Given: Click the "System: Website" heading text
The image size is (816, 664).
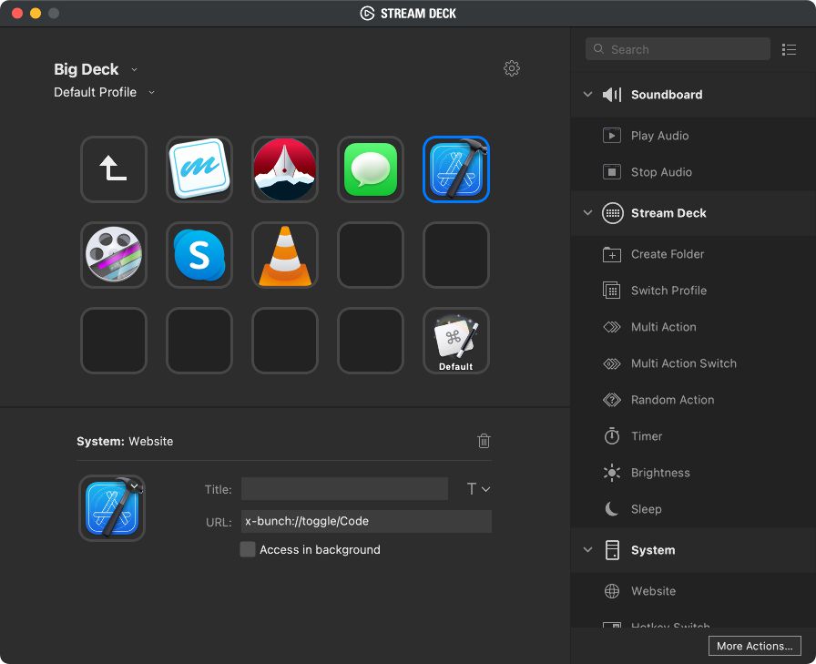Looking at the screenshot, I should click(x=125, y=441).
